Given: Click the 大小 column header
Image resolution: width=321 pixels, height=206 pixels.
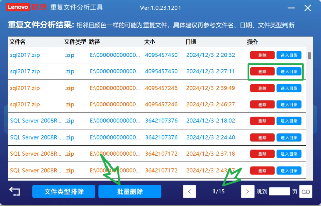Looking at the screenshot, I should [x=150, y=42].
